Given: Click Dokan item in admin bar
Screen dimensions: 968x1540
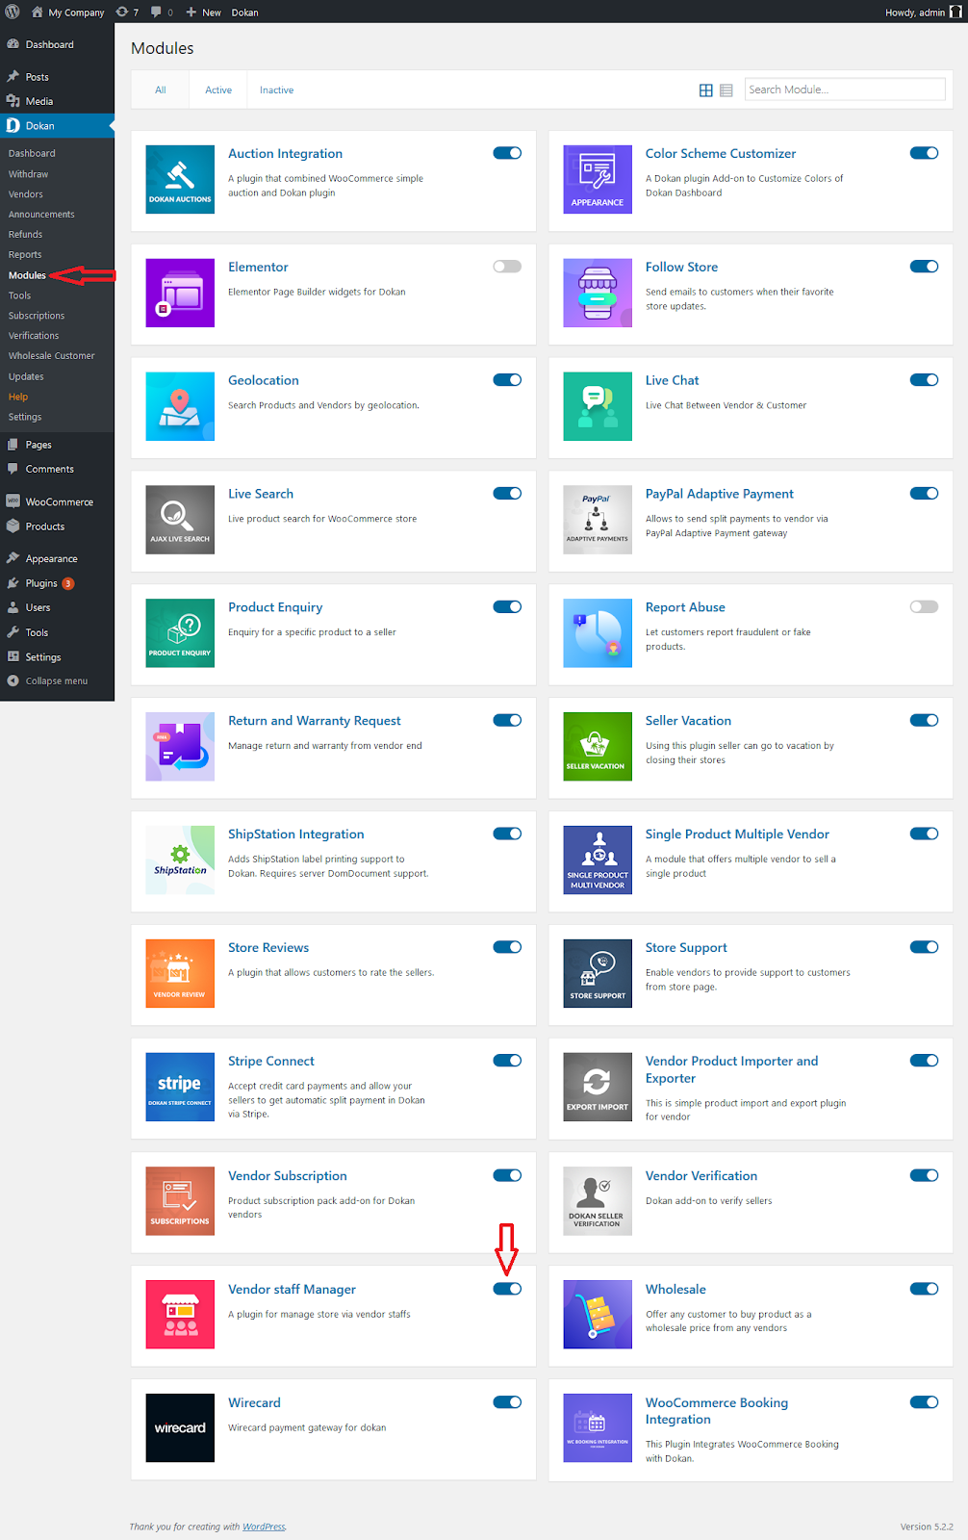Looking at the screenshot, I should [x=245, y=13].
